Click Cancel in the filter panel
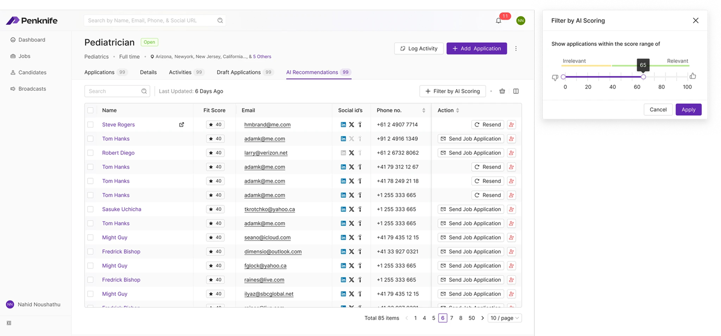Screen dimensions: 721x336 [x=658, y=110]
